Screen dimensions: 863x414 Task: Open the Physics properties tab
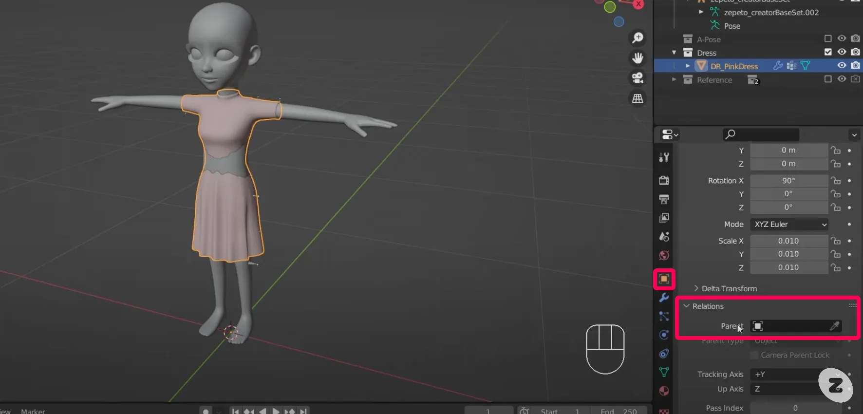coord(664,335)
